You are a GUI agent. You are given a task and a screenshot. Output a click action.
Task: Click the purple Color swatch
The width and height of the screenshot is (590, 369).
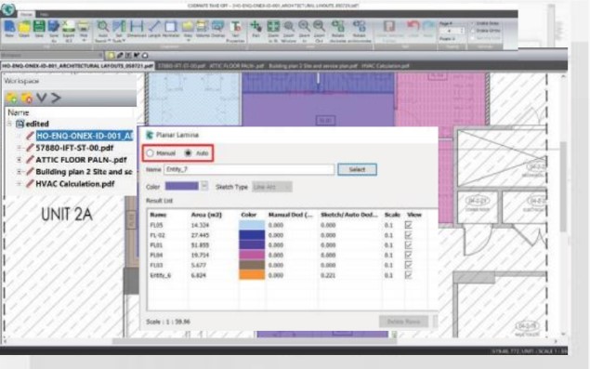(182, 186)
